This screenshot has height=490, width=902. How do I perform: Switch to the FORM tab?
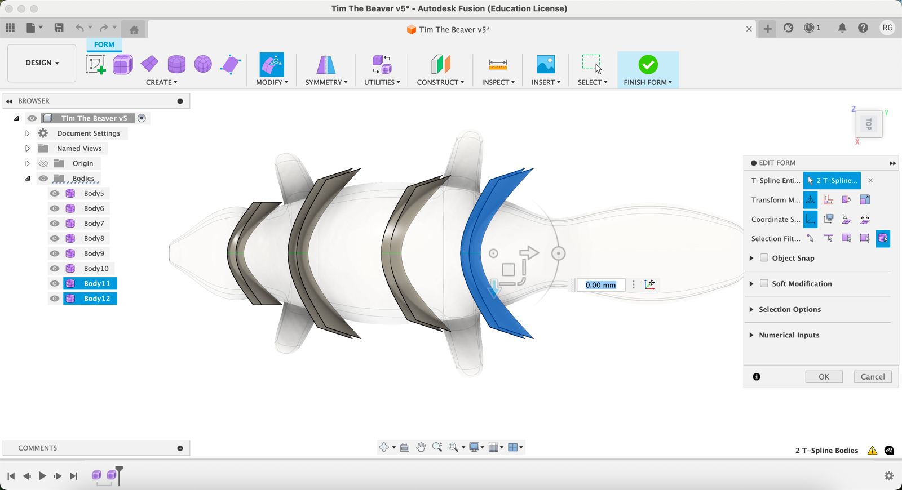click(104, 44)
